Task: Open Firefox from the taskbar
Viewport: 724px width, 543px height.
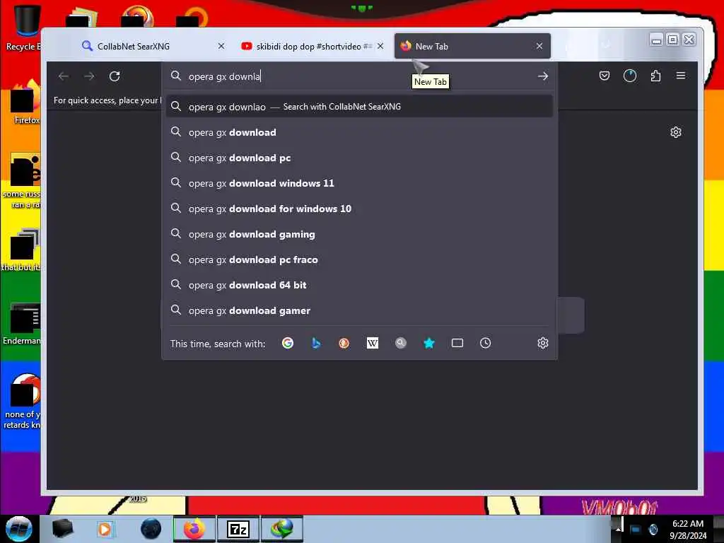Action: pos(194,529)
